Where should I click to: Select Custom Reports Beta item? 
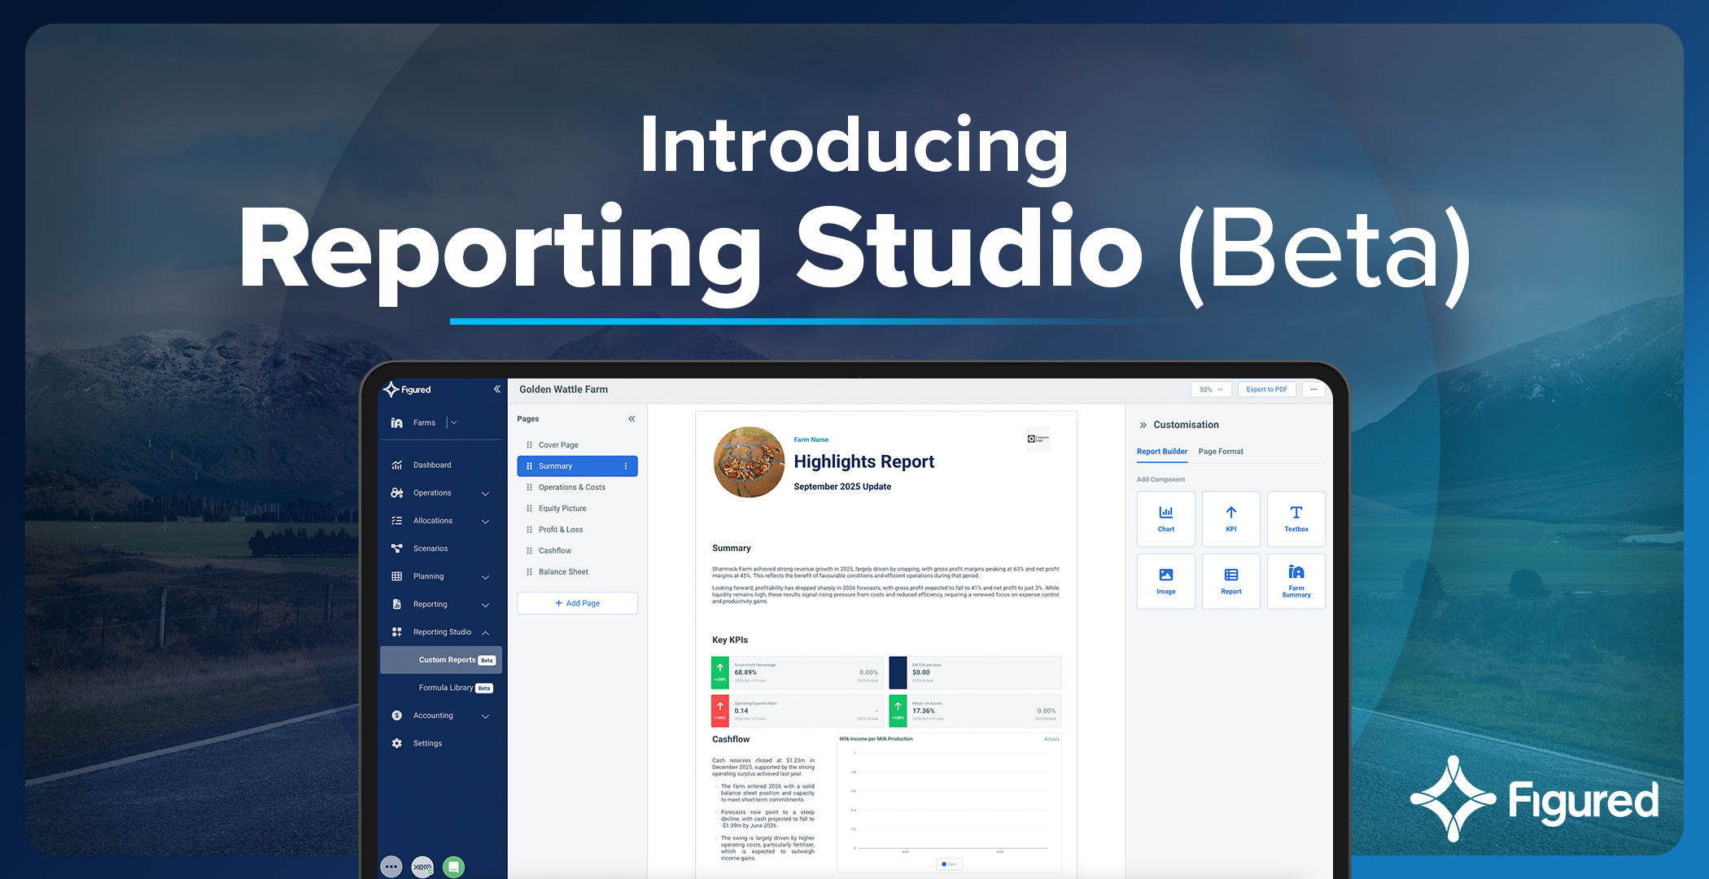440,660
